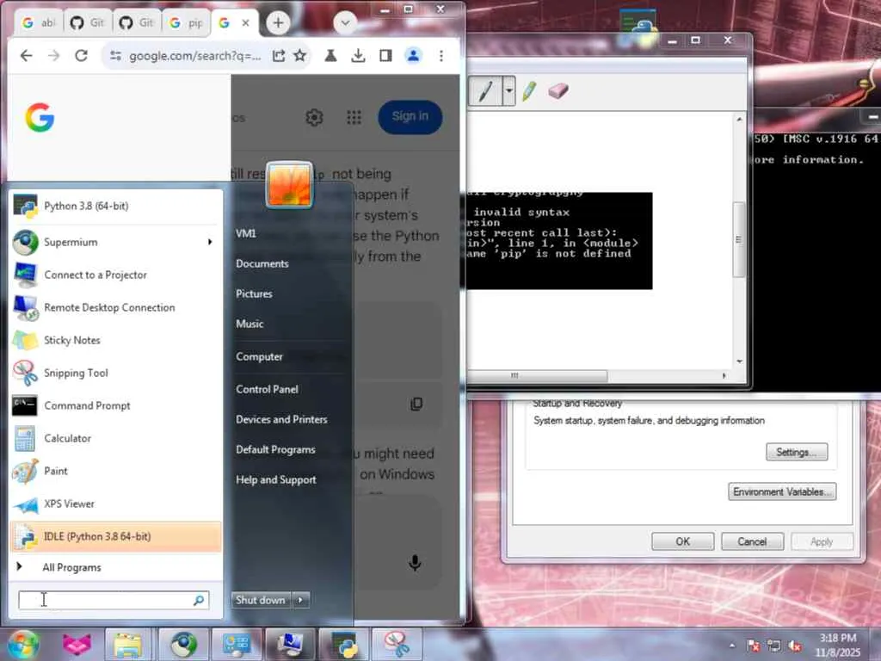This screenshot has height=661, width=881.
Task: Open Google apps grid
Action: pos(354,117)
